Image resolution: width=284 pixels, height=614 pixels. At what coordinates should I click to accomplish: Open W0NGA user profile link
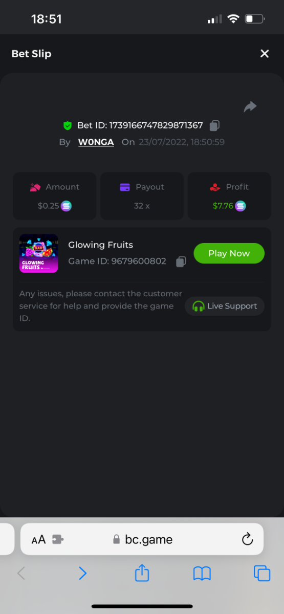tap(96, 142)
